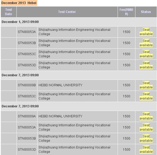Select the December 1, 2013 09:00 date row

79,22
